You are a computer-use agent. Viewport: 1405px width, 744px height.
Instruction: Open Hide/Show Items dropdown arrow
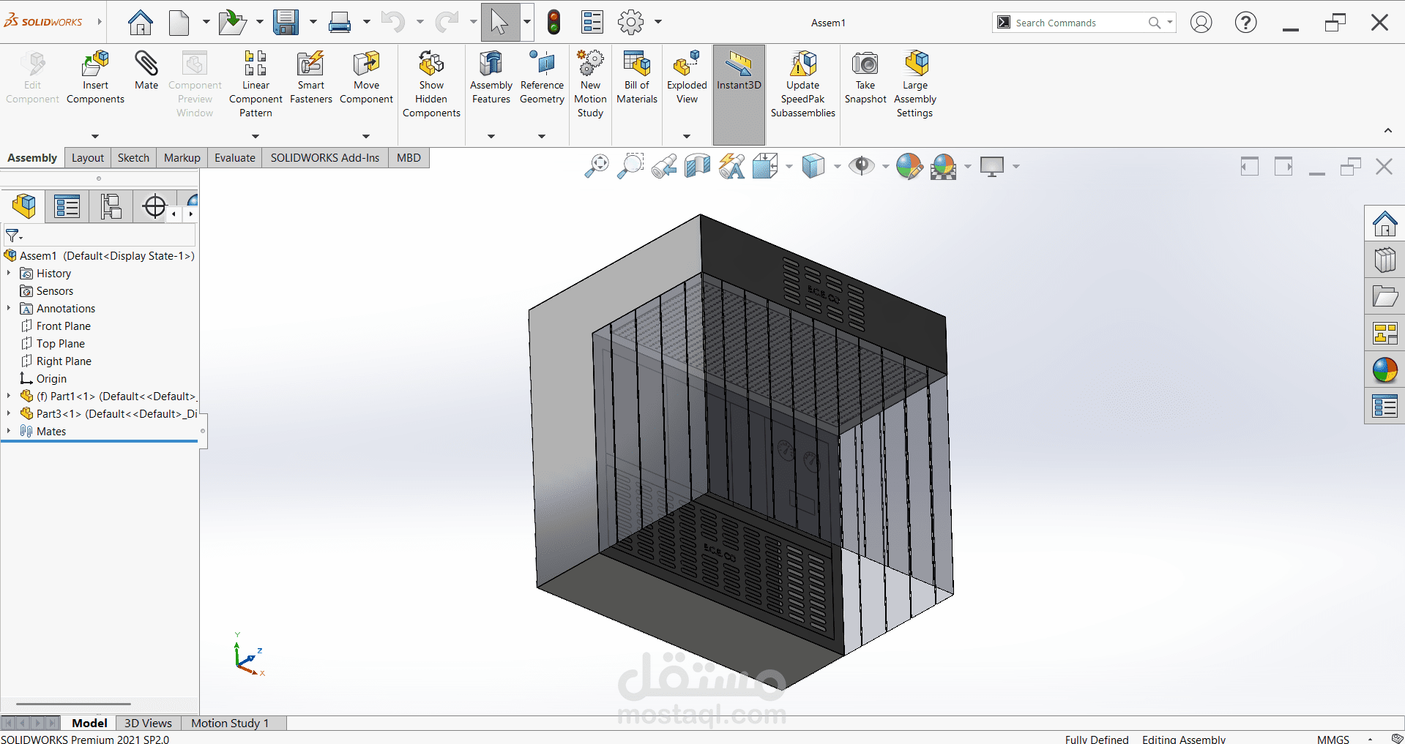click(885, 167)
